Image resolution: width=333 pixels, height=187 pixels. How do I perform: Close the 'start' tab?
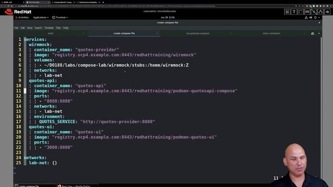[x=84, y=33]
